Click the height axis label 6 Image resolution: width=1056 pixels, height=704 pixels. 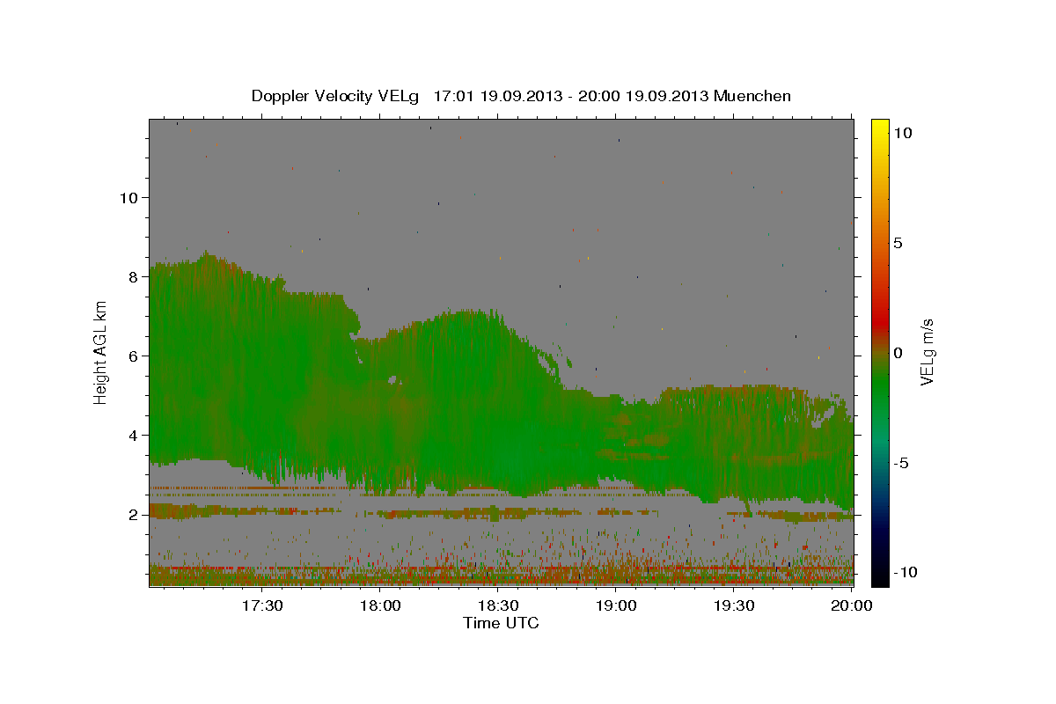(x=135, y=356)
